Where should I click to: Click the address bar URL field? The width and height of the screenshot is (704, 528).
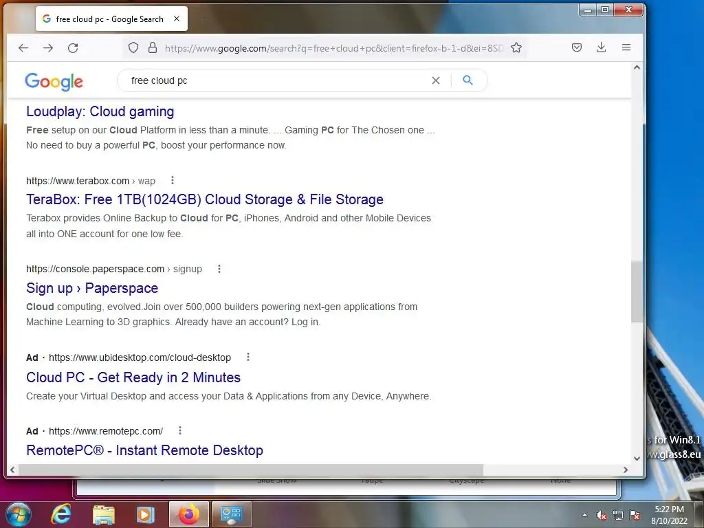point(334,48)
